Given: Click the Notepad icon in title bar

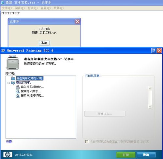Looking at the screenshot, I should tap(3, 2).
